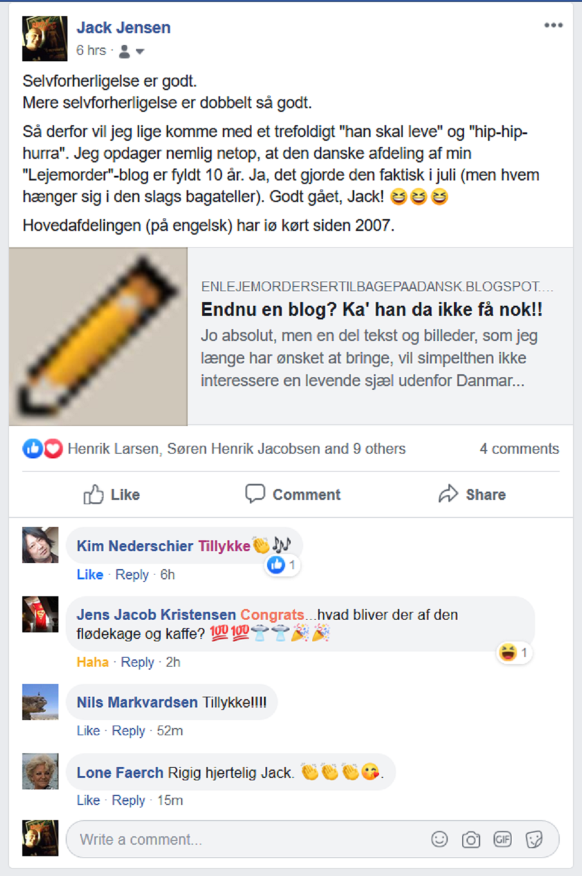Open Jack Jensen's profile name link
The image size is (582, 876).
point(123,28)
